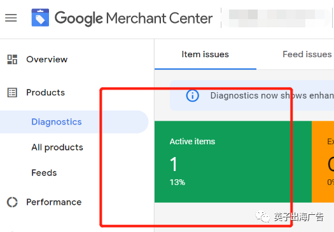Click the WeChat watermark logo icon
Viewport: 334px width, 232px height.
[262, 217]
